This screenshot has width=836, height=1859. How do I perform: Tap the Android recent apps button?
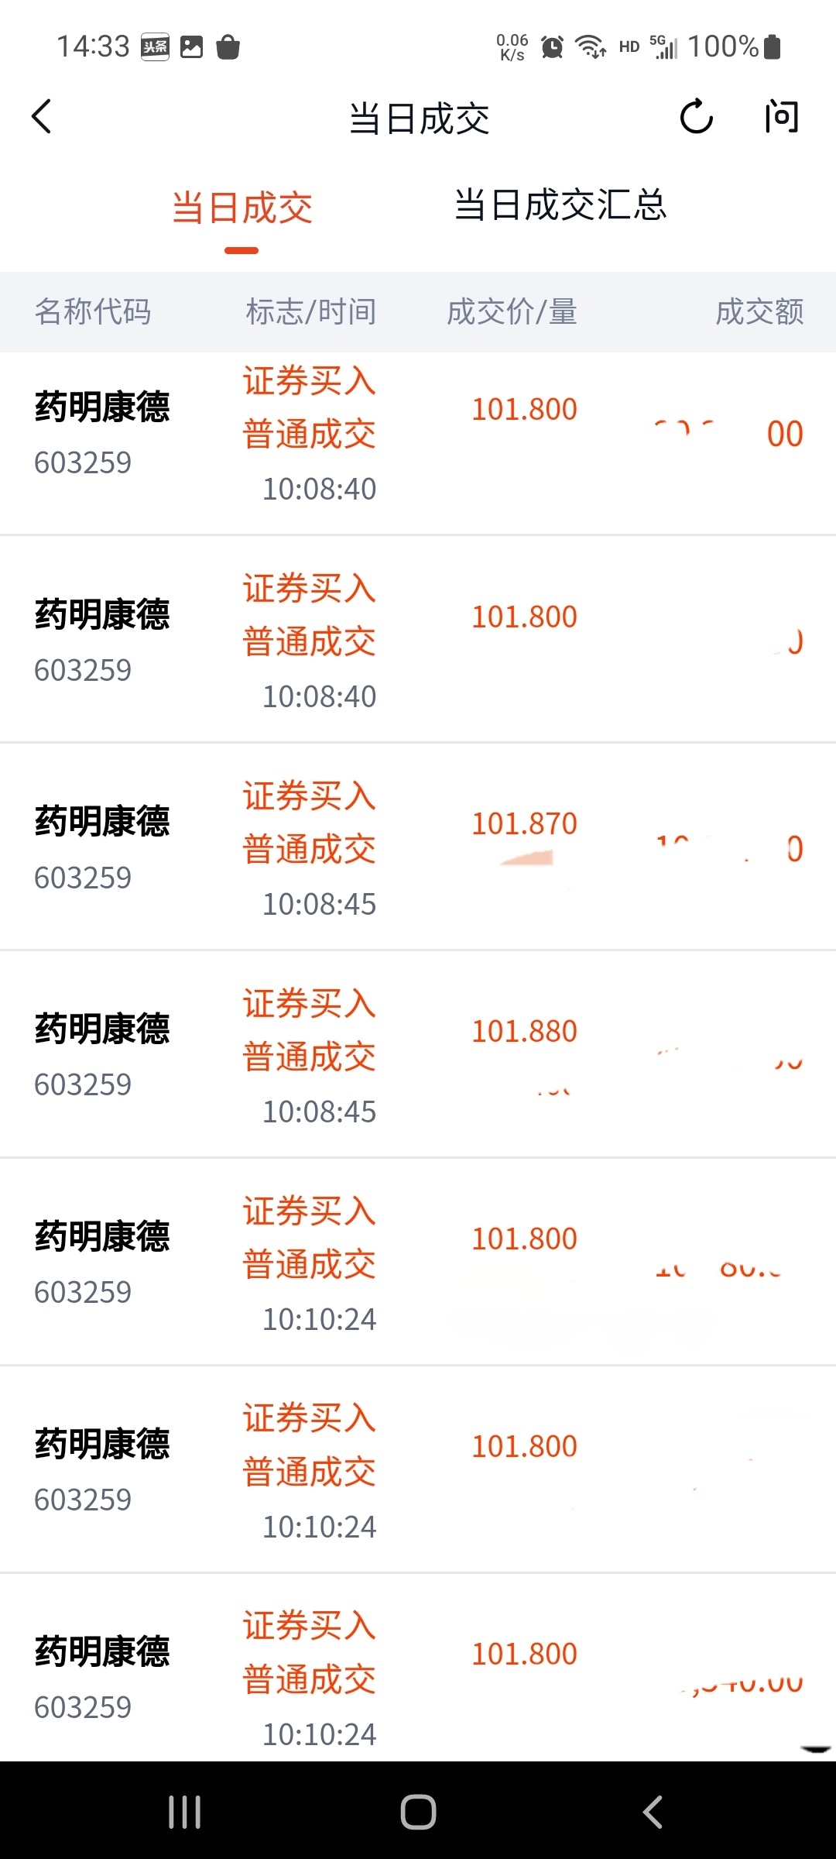[x=185, y=1812]
